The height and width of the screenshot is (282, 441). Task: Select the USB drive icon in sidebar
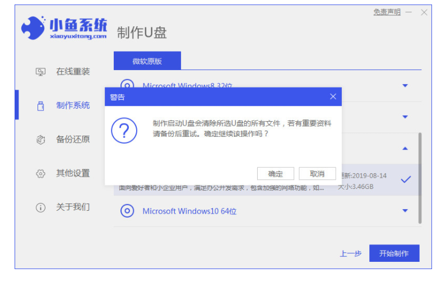tap(40, 106)
